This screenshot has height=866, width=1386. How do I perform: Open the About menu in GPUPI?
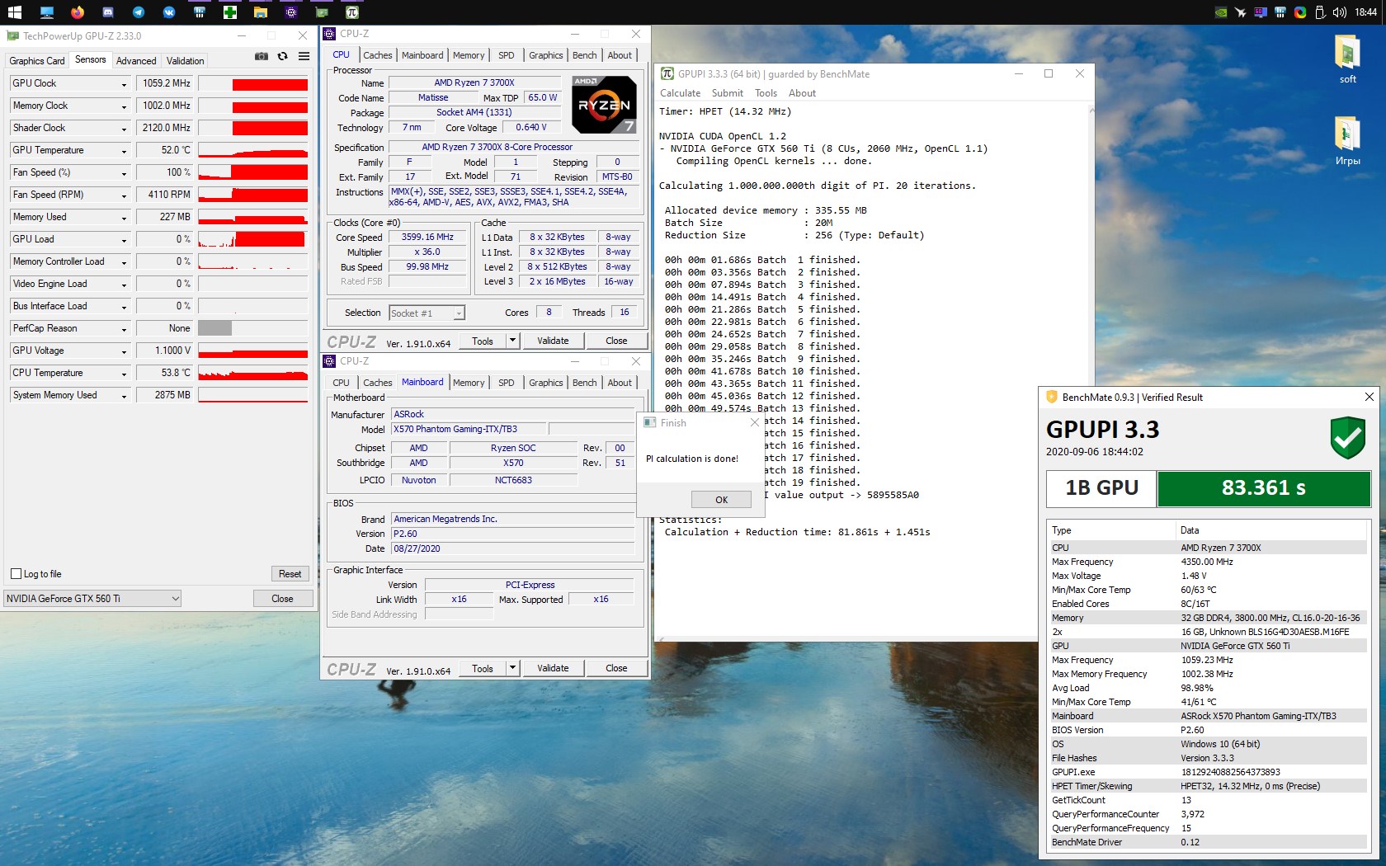(802, 93)
